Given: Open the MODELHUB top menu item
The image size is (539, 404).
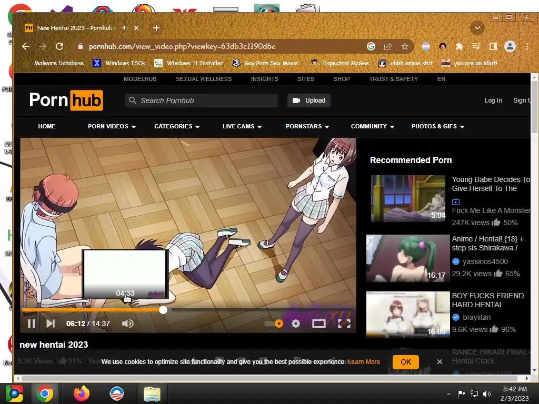Looking at the screenshot, I should click(140, 79).
